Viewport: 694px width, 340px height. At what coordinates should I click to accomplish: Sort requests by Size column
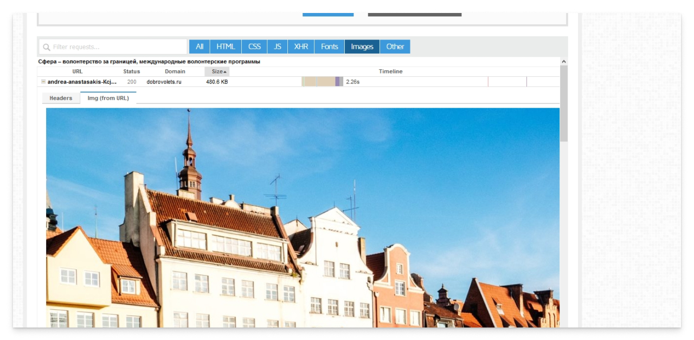click(x=217, y=71)
